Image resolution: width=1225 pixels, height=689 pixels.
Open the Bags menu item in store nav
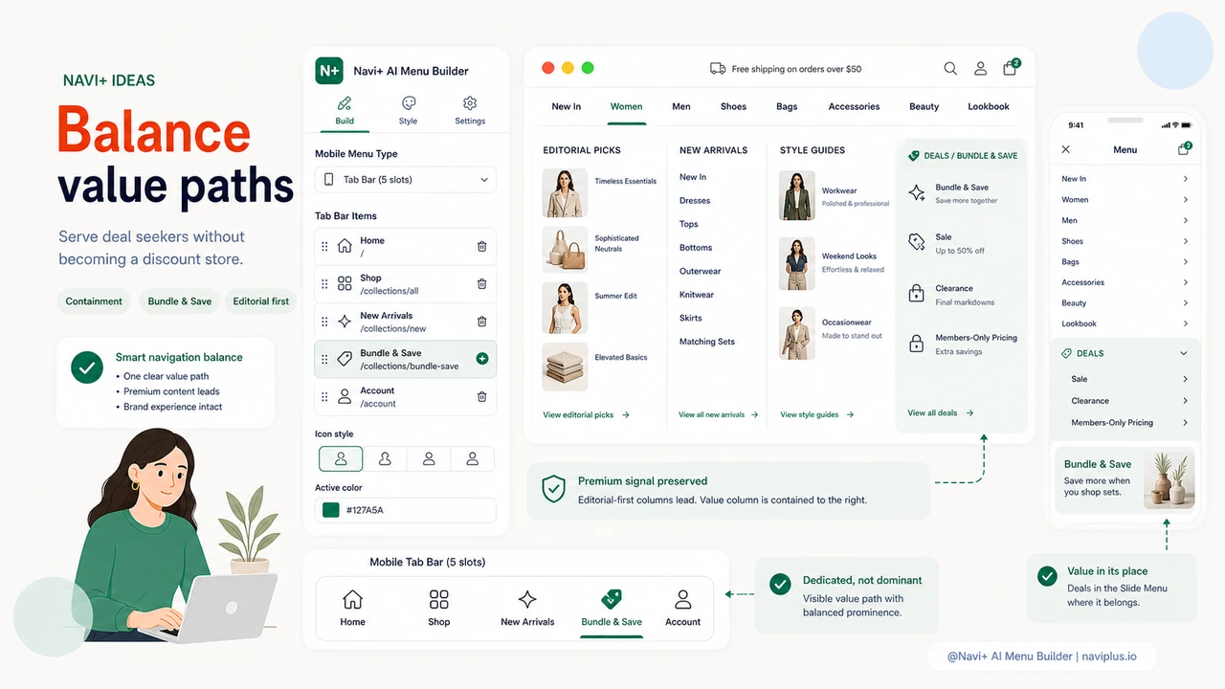pyautogui.click(x=788, y=106)
